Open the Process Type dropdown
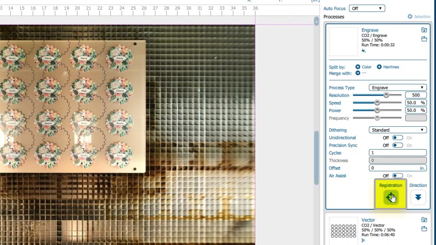Screen dimensions: 436x245 (x=397, y=87)
